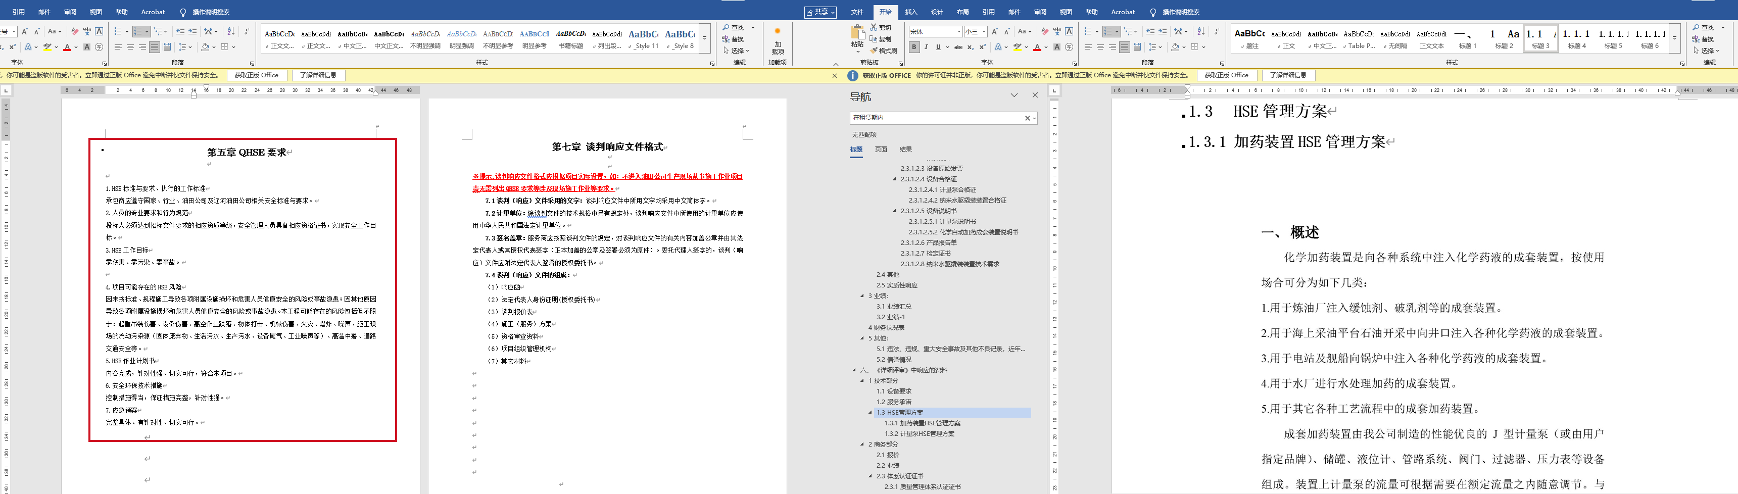1738x494 pixels.
Task: Click 获取正版 Office button in left window
Action: pos(256,76)
